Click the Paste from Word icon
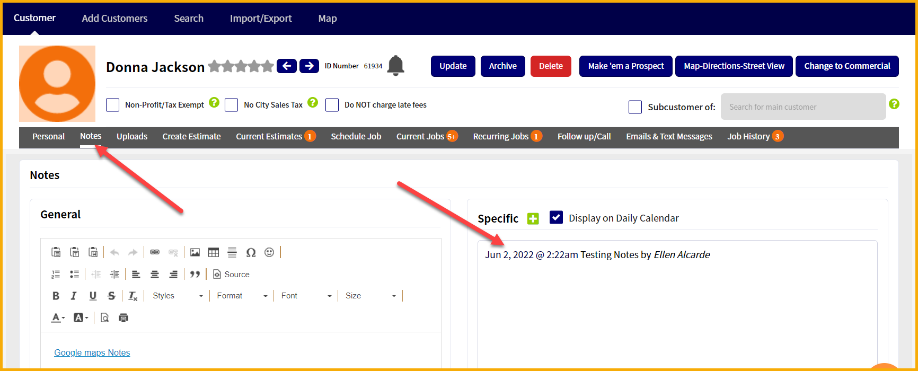 (x=93, y=252)
